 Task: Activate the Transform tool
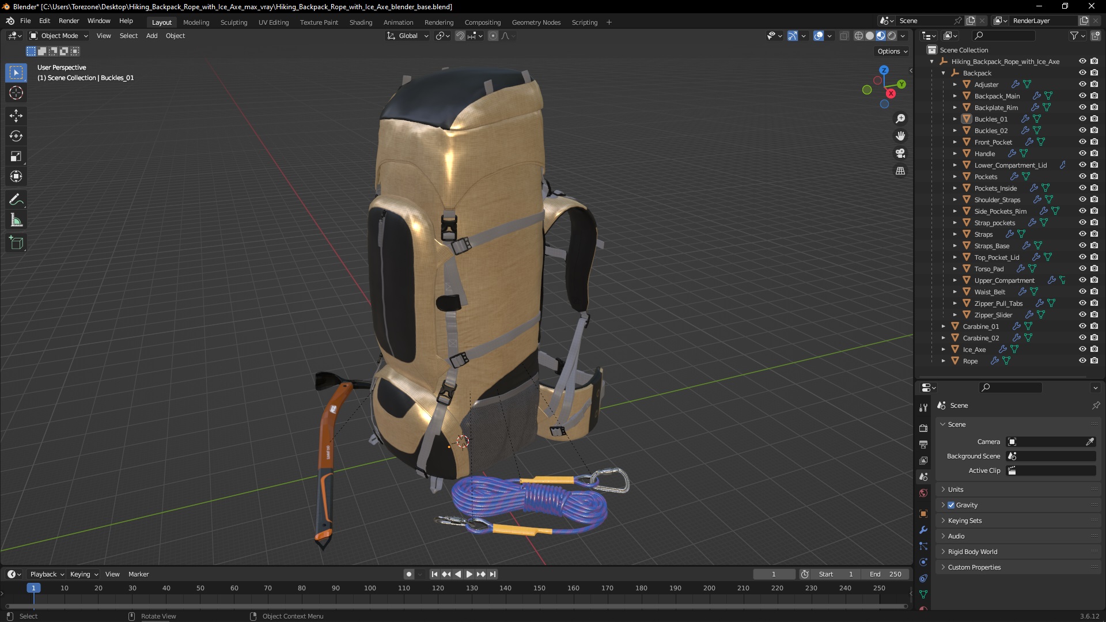tap(16, 176)
